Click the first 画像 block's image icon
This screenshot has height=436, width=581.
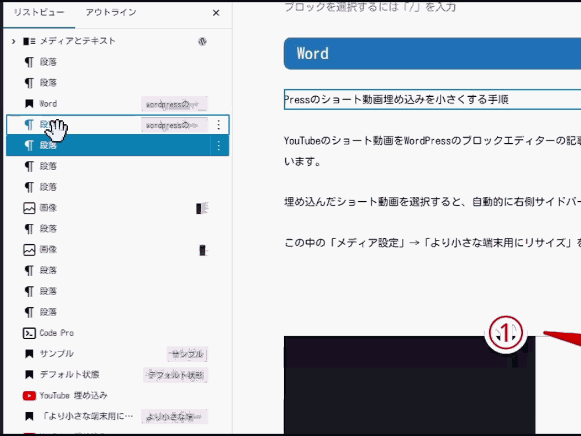[28, 208]
